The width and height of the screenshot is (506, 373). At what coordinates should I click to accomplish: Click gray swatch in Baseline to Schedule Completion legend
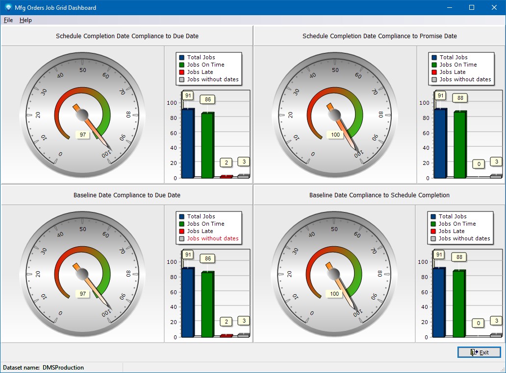(433, 238)
